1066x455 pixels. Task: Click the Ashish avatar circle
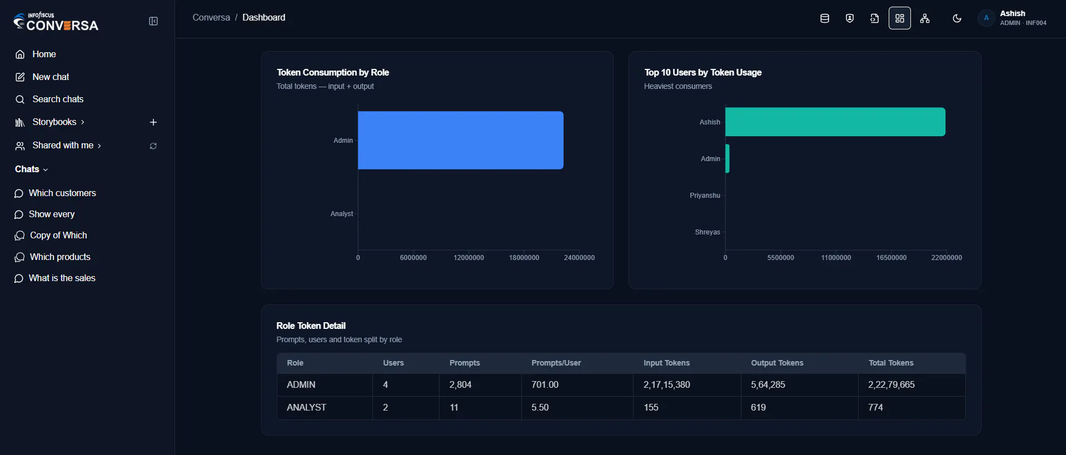point(987,18)
